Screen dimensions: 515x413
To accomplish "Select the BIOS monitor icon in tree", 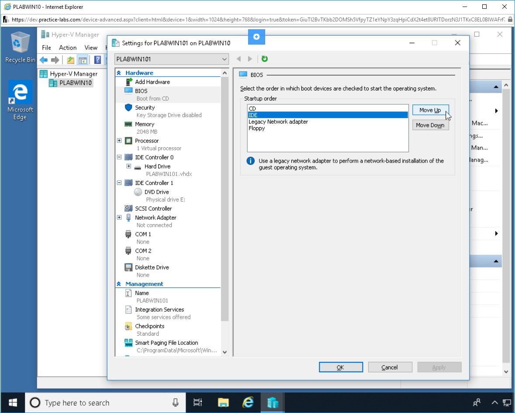I will [x=129, y=90].
